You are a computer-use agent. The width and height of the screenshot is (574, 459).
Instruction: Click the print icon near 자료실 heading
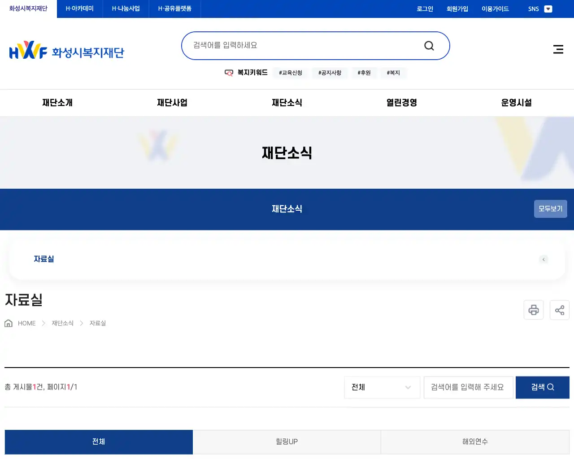point(533,310)
